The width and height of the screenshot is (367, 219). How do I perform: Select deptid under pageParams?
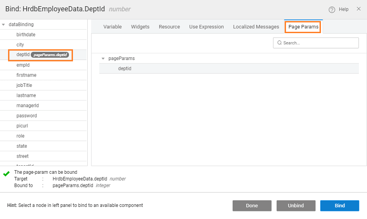124,69
